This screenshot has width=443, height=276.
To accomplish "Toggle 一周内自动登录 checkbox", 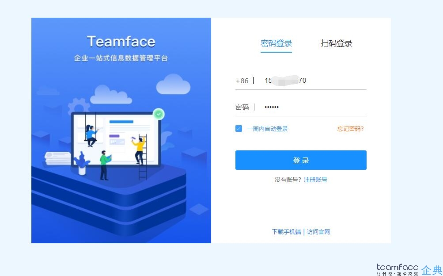I will (239, 129).
